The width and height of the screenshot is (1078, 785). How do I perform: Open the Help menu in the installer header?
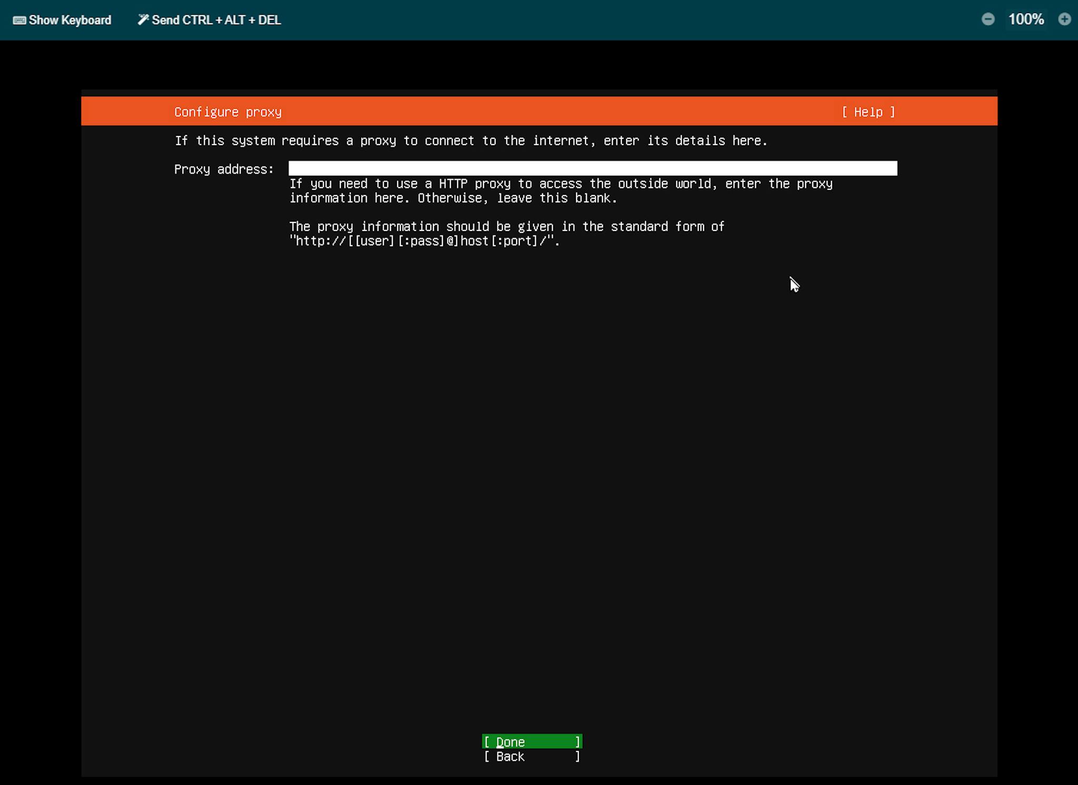pos(867,112)
